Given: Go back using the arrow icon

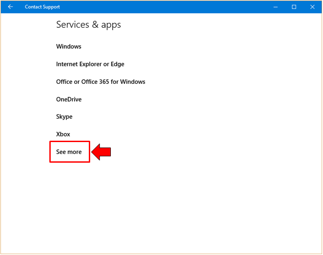Looking at the screenshot, I should 10,7.
